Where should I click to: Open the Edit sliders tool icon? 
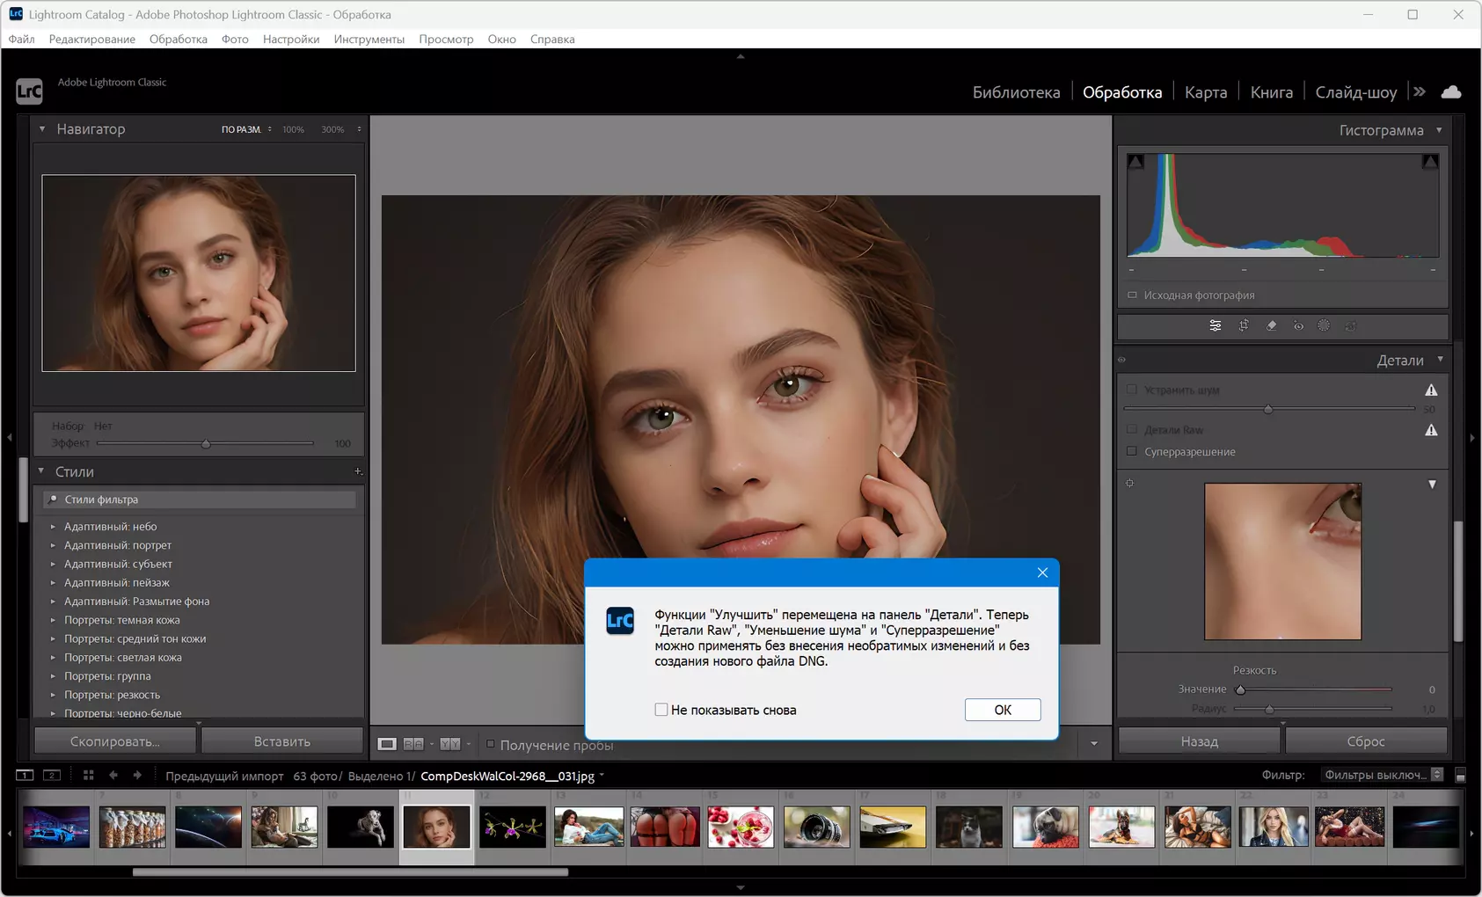(1216, 325)
